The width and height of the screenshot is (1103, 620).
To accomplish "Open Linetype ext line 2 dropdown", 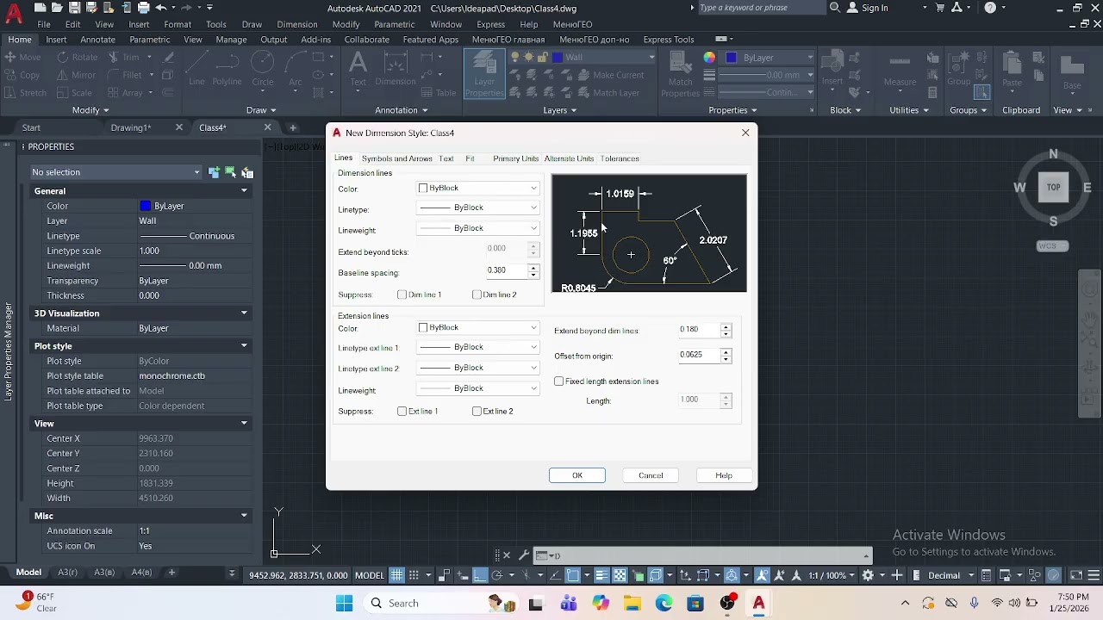I will [x=478, y=368].
